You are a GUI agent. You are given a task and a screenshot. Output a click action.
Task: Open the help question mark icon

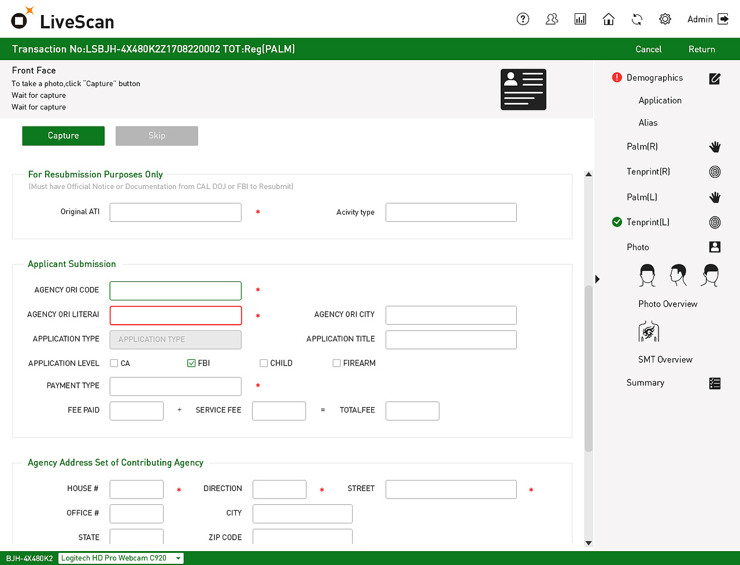[x=523, y=18]
